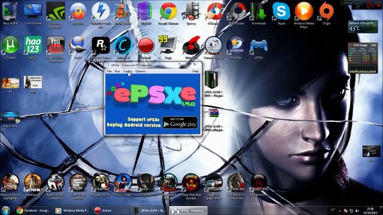The image size is (383, 215).
Task: Close the ePSXe emulator window
Action: tap(194, 64)
